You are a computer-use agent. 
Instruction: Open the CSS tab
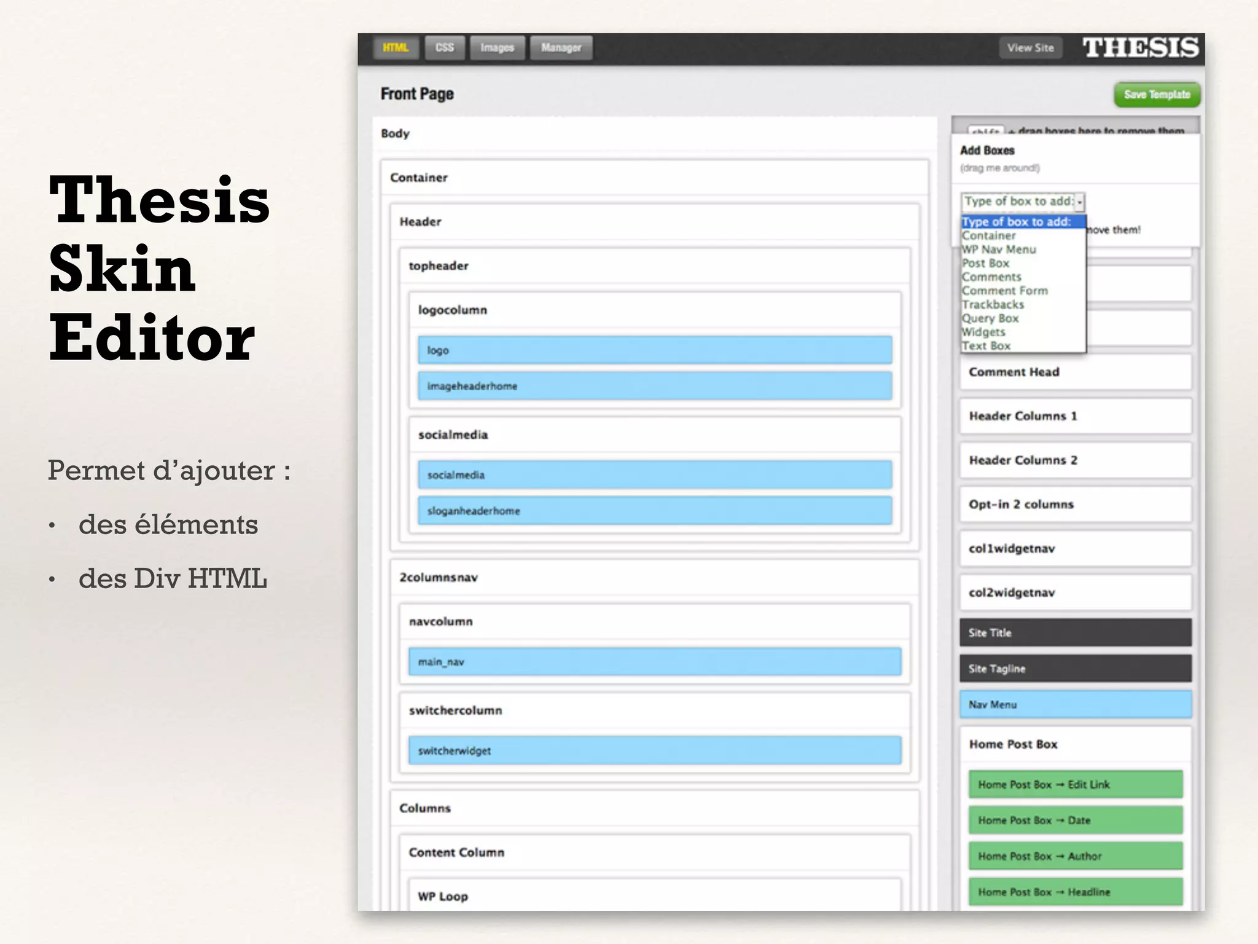tap(445, 48)
